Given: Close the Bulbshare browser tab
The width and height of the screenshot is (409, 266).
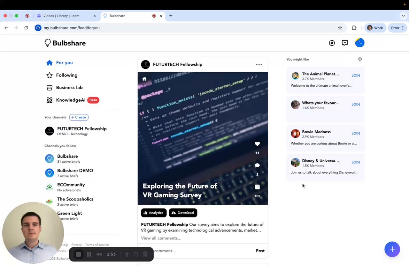Looking at the screenshot, I should point(161,16).
